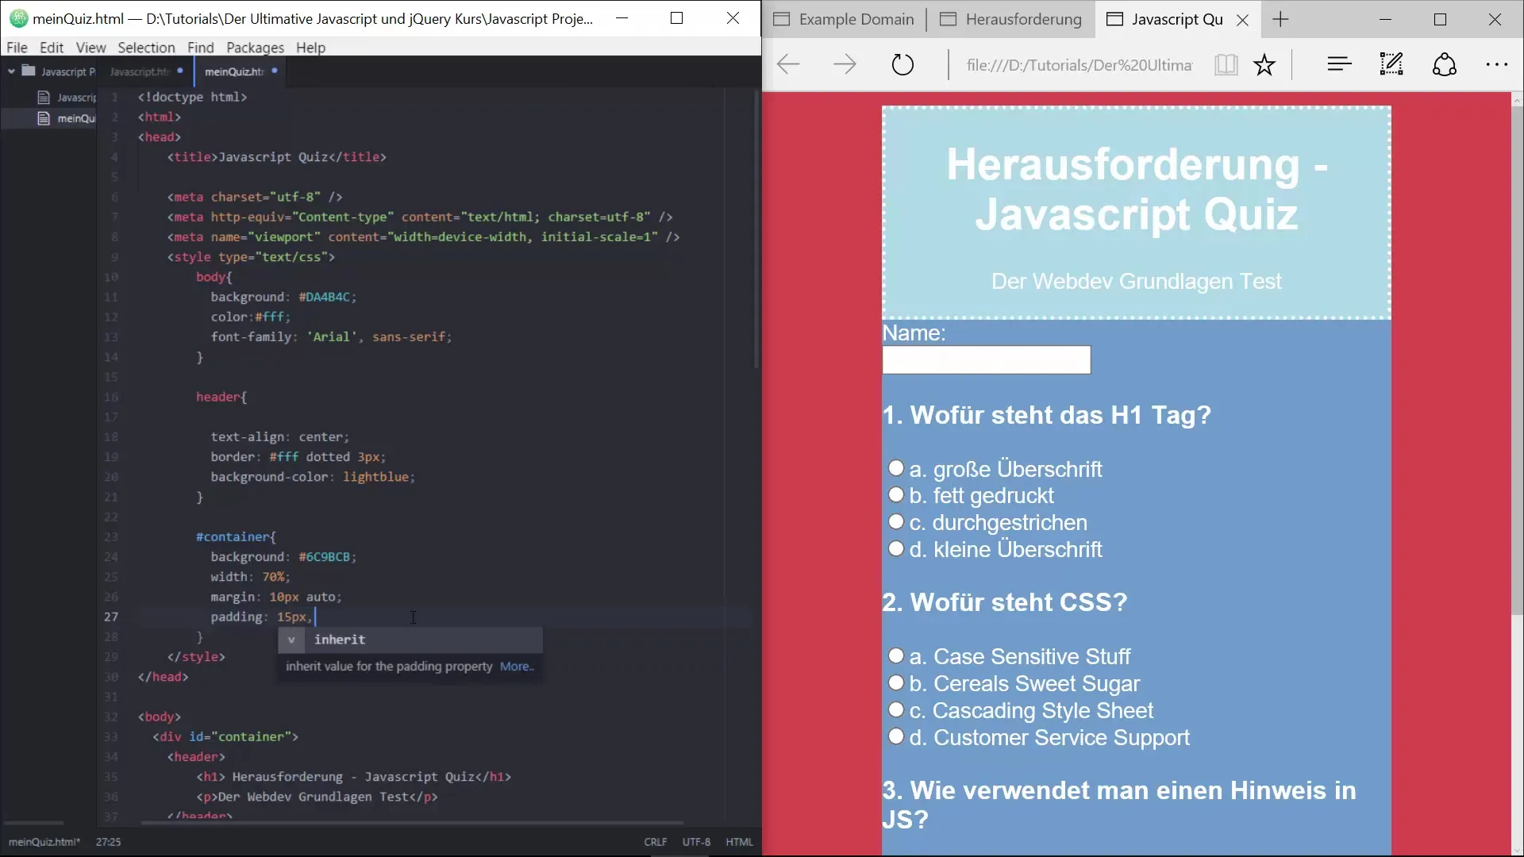The image size is (1524, 857).
Task: Open the Find menu in Atom
Action: pyautogui.click(x=201, y=48)
